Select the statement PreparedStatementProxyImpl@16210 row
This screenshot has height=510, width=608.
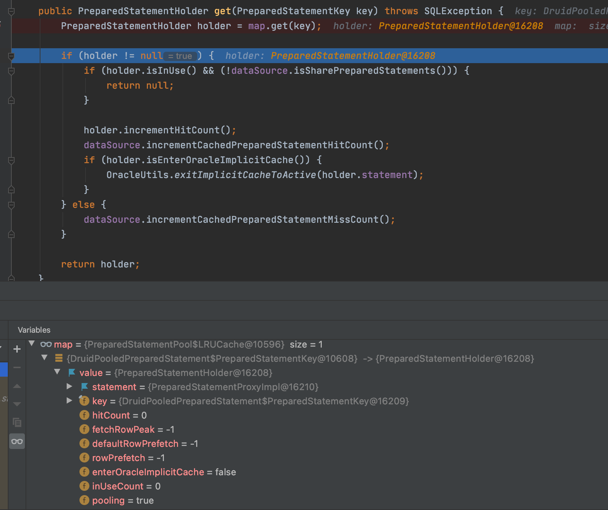[317, 387]
